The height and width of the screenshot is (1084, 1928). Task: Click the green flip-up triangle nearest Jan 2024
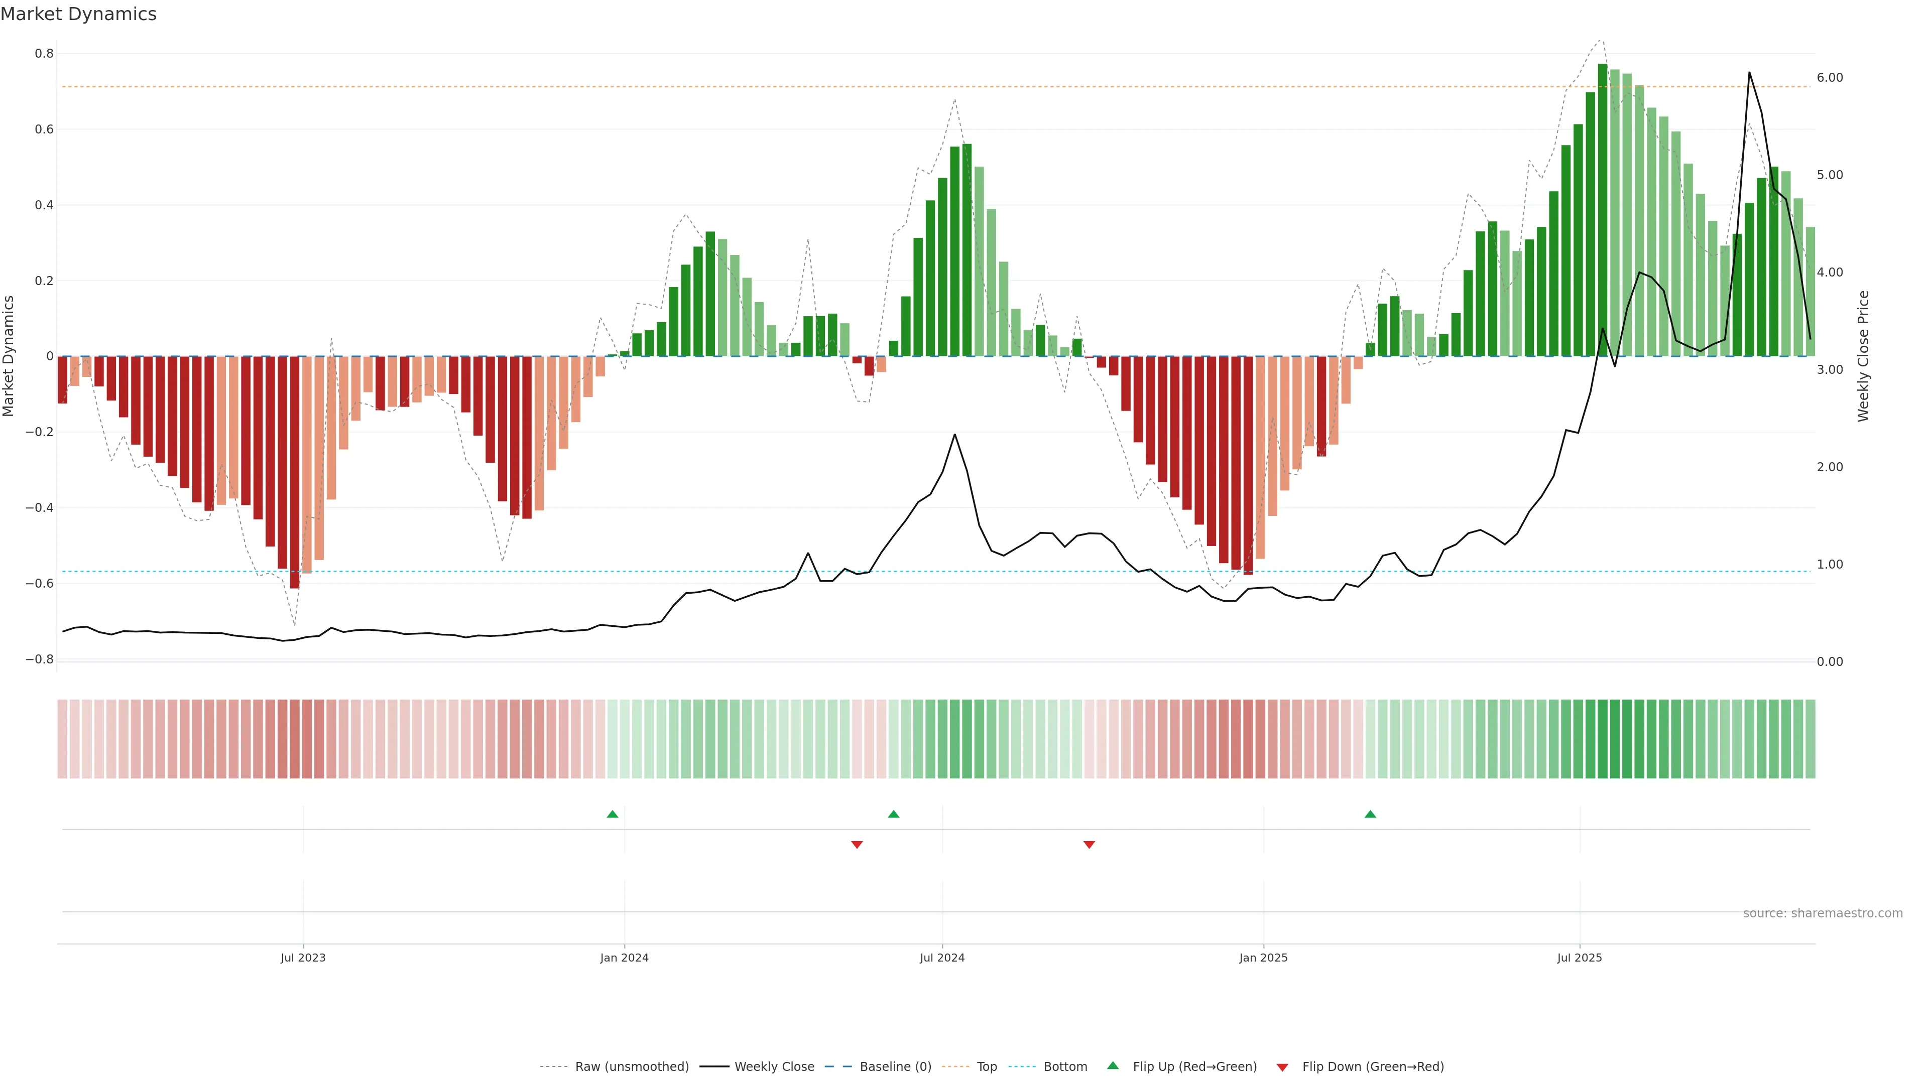(612, 814)
